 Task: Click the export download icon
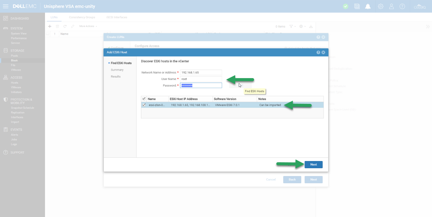311,26
